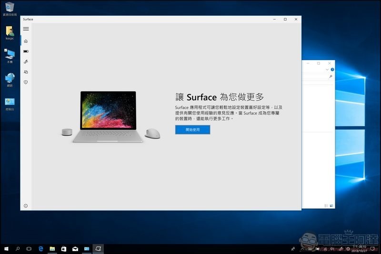
Task: Open Task View from the taskbar
Action: point(29,249)
